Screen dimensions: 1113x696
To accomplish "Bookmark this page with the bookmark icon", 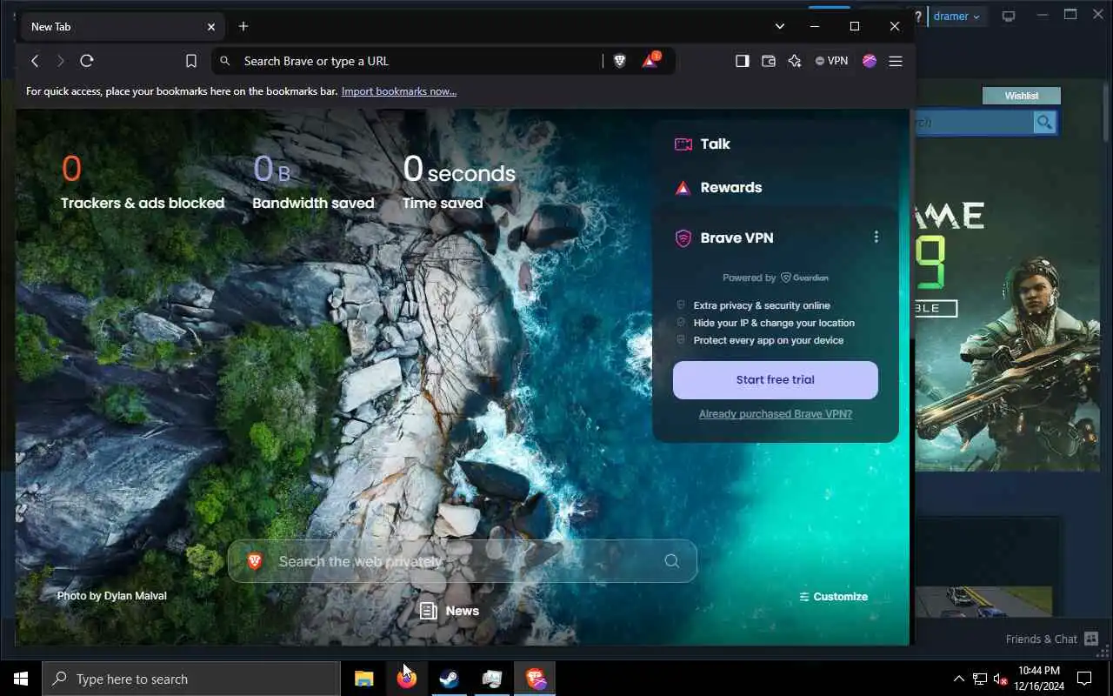I will click(x=191, y=61).
